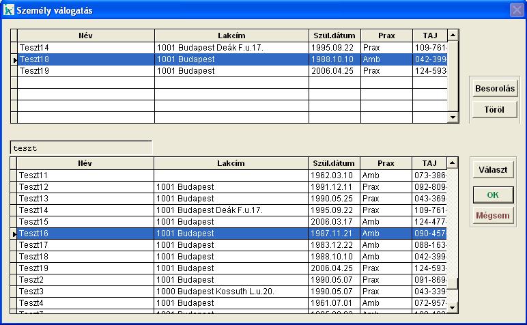Confirm with the green OK button
The width and height of the screenshot is (527, 325).
(493, 195)
